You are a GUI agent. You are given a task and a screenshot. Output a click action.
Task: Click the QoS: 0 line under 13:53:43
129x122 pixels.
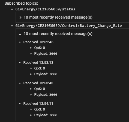click(40, 89)
